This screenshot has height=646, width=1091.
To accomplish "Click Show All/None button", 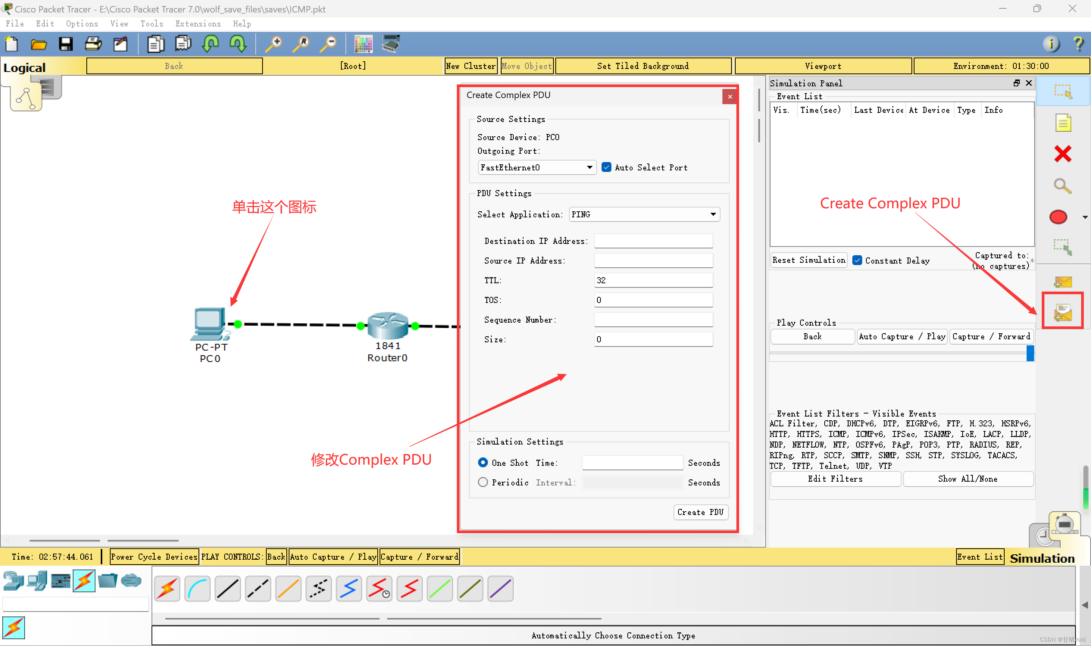I will pyautogui.click(x=968, y=479).
